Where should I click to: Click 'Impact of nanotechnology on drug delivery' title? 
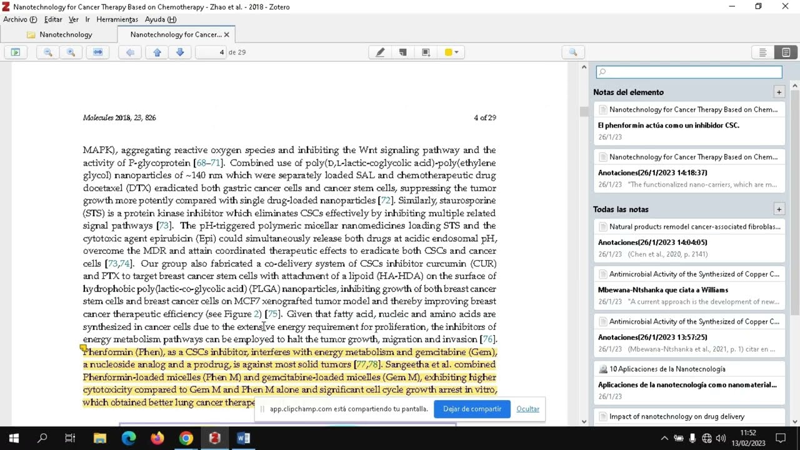pyautogui.click(x=677, y=416)
